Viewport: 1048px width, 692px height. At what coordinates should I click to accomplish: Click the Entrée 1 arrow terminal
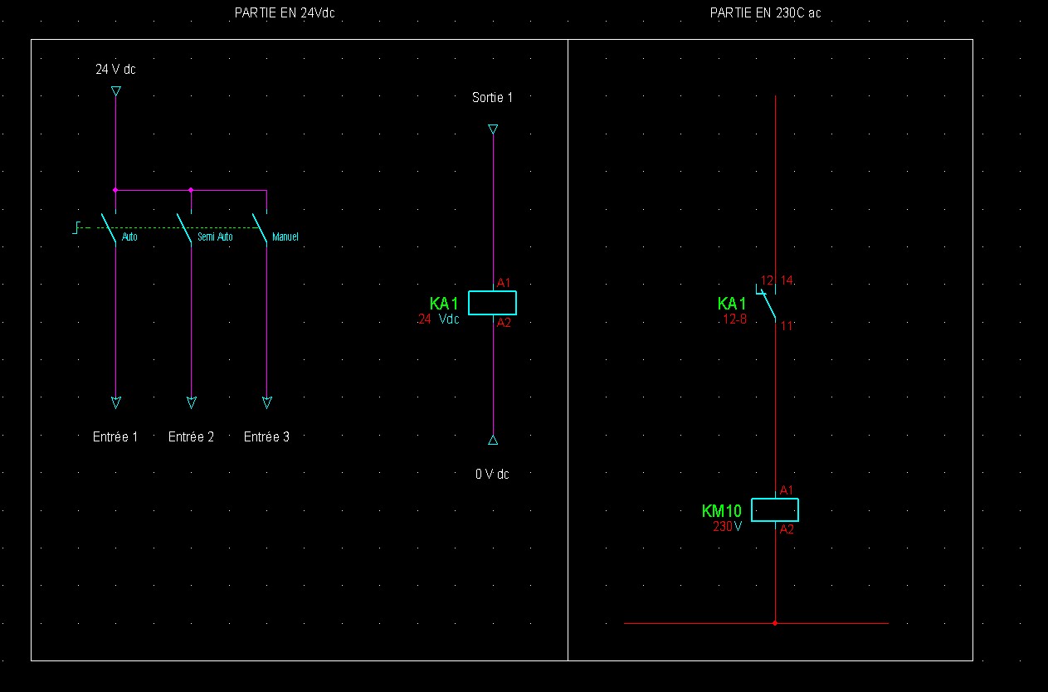point(115,402)
